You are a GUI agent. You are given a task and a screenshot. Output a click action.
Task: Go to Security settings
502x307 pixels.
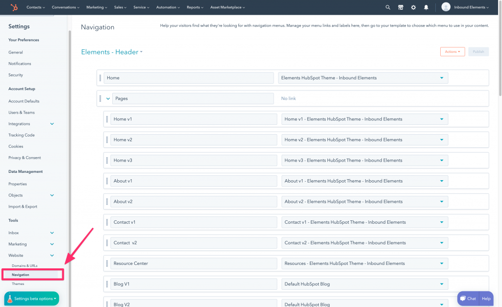pos(16,75)
